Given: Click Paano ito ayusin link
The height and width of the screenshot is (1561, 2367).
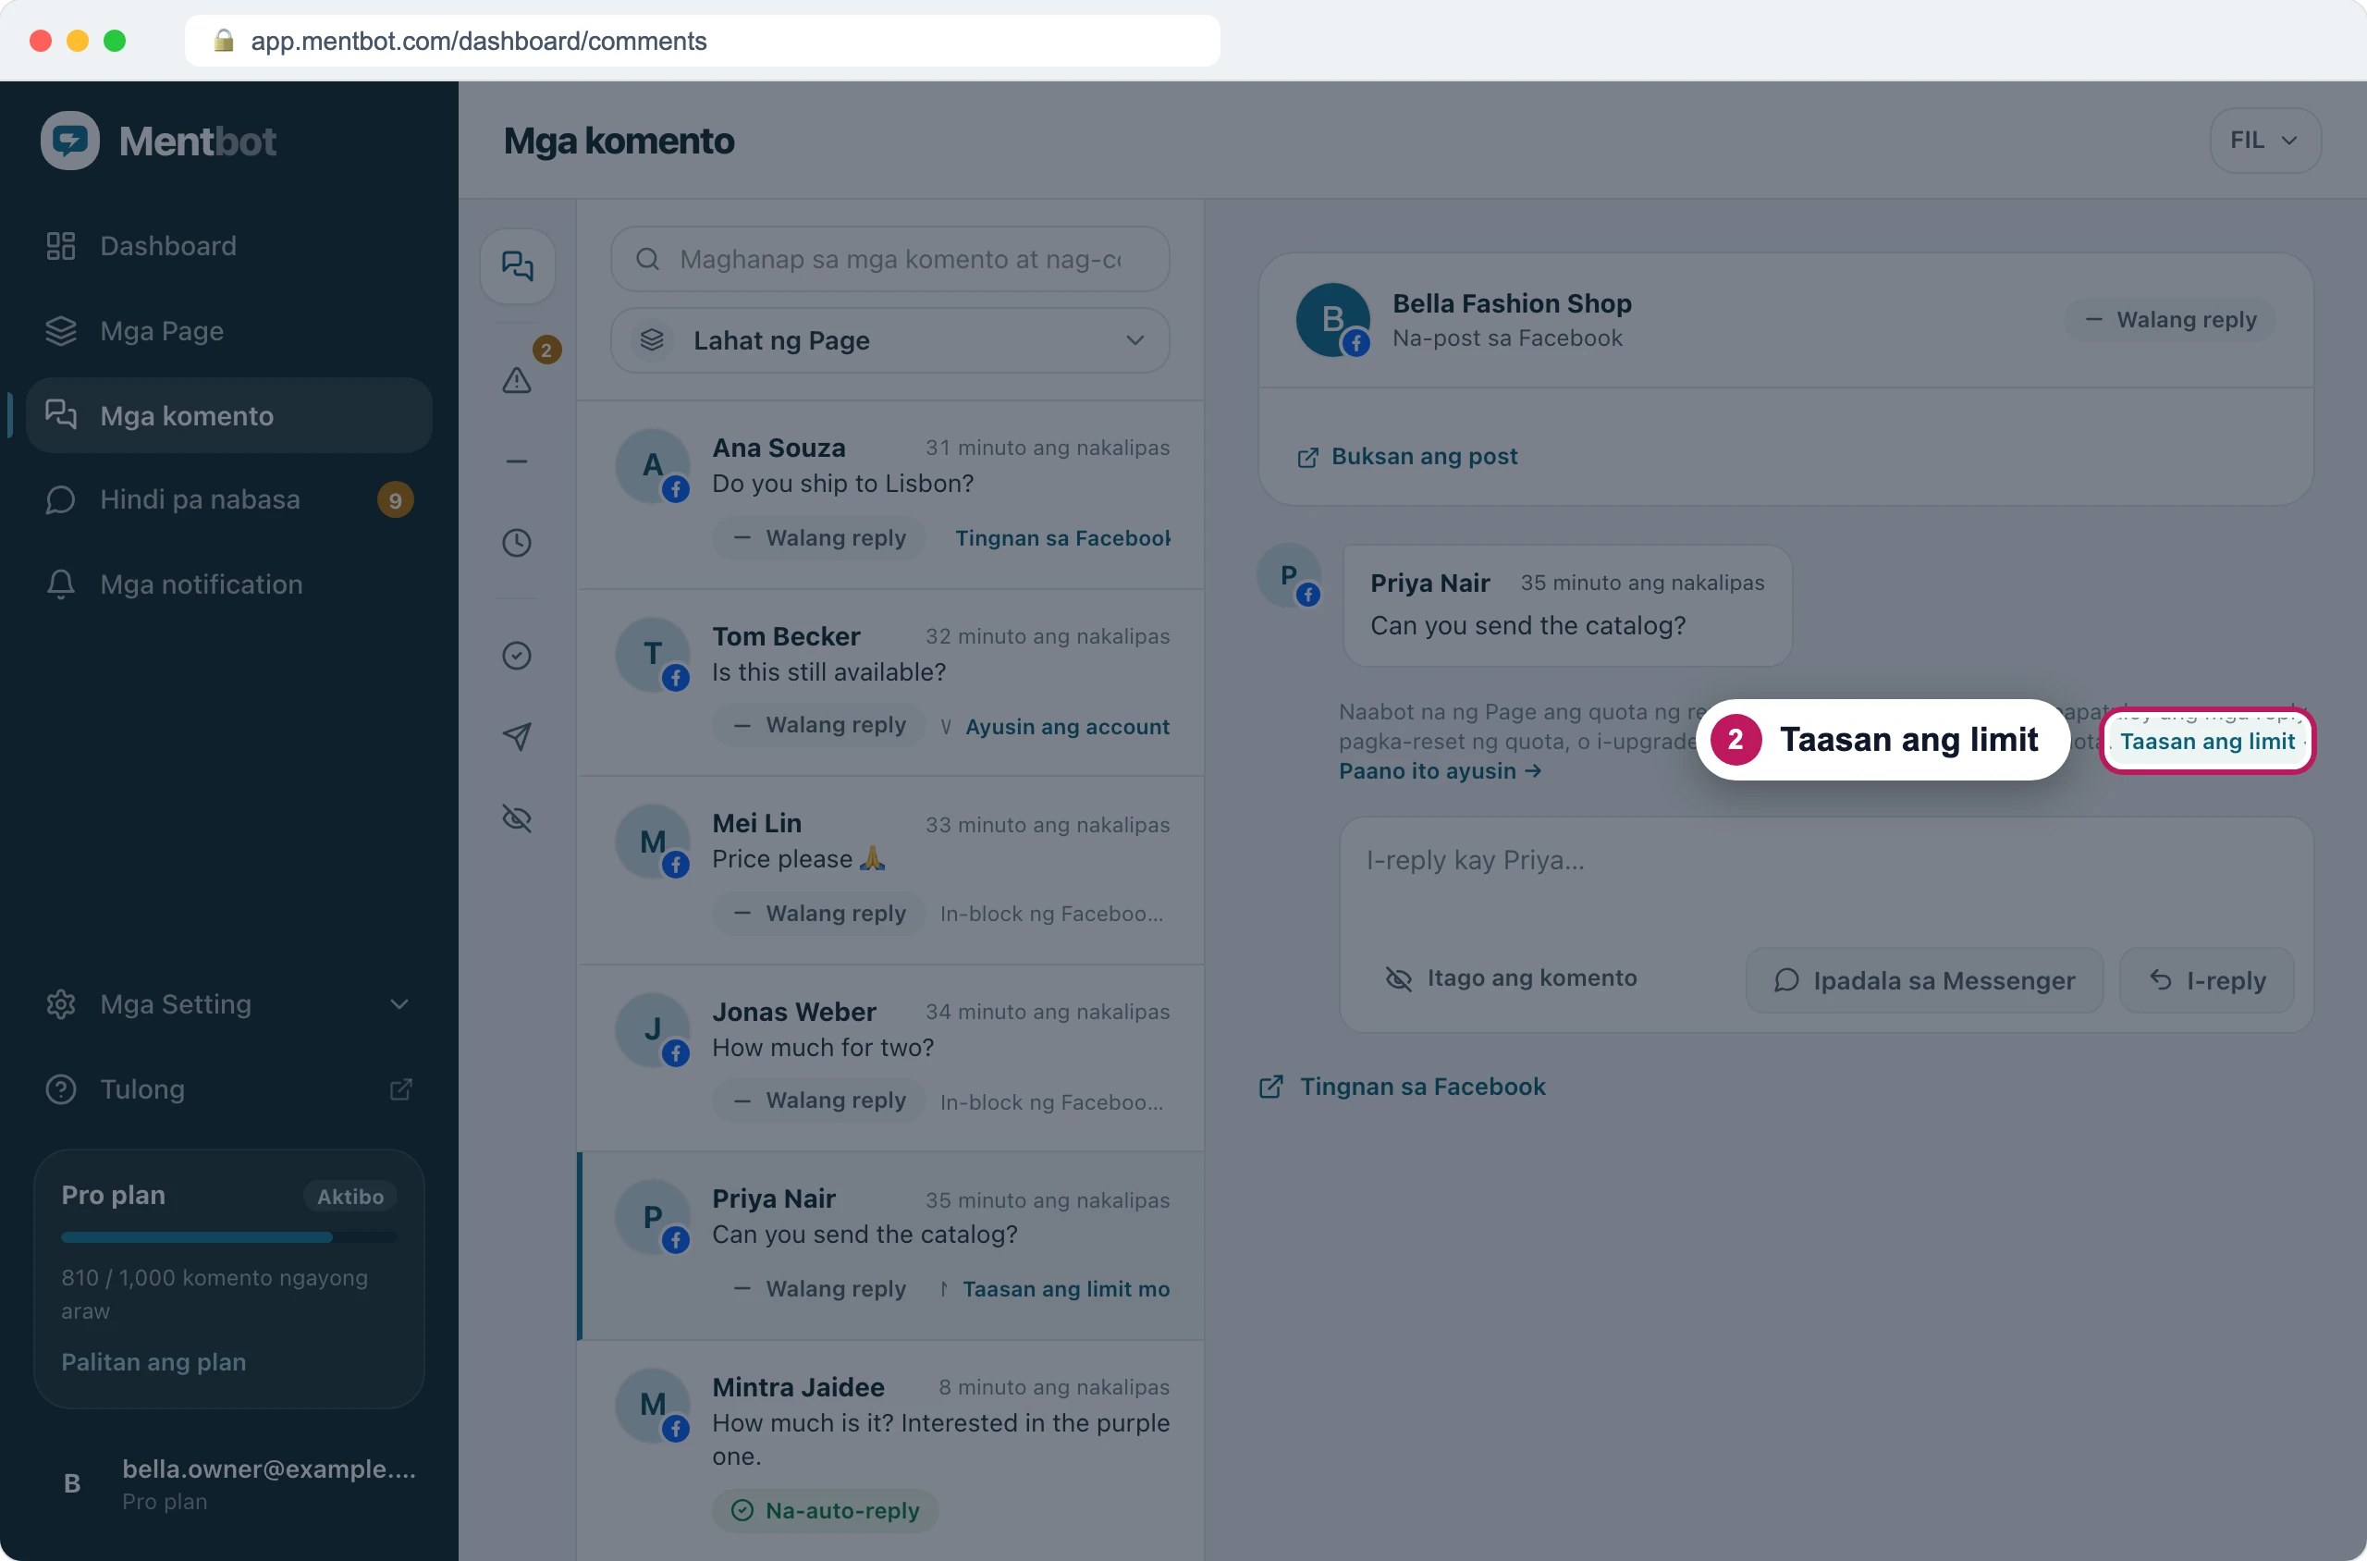Looking at the screenshot, I should pyautogui.click(x=1441, y=770).
